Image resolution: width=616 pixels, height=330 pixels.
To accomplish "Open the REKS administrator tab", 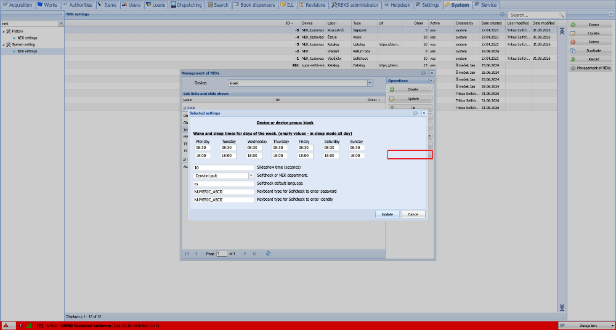I will pyautogui.click(x=355, y=5).
